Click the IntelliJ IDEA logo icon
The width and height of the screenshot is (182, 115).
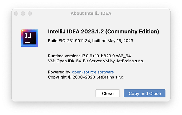coord(30,38)
